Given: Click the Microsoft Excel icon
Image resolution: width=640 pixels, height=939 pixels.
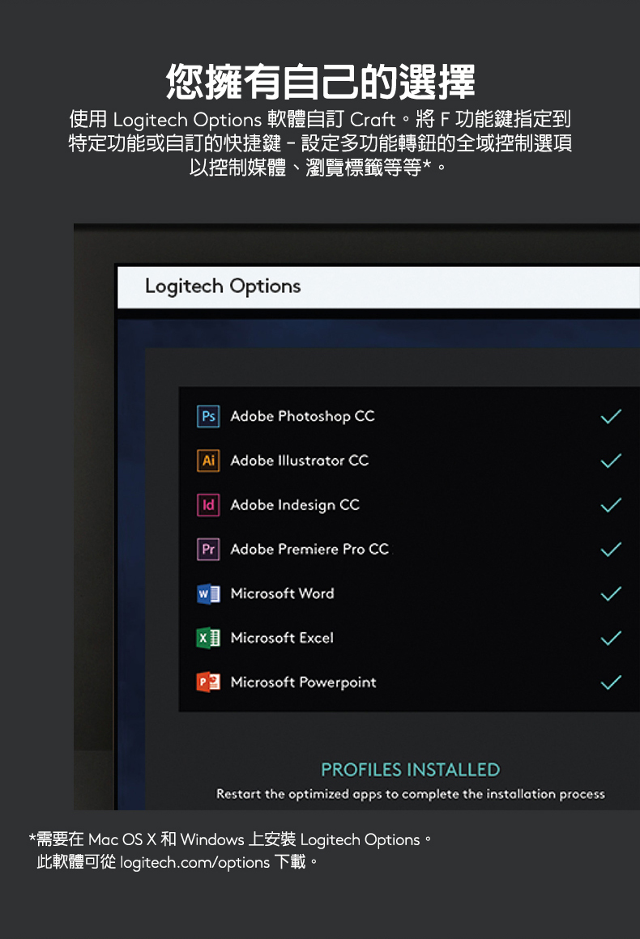Looking at the screenshot, I should [208, 638].
